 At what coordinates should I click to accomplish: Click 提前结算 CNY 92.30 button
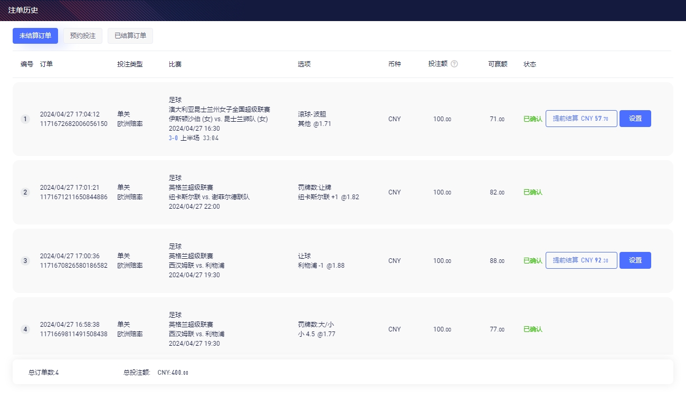coord(581,260)
